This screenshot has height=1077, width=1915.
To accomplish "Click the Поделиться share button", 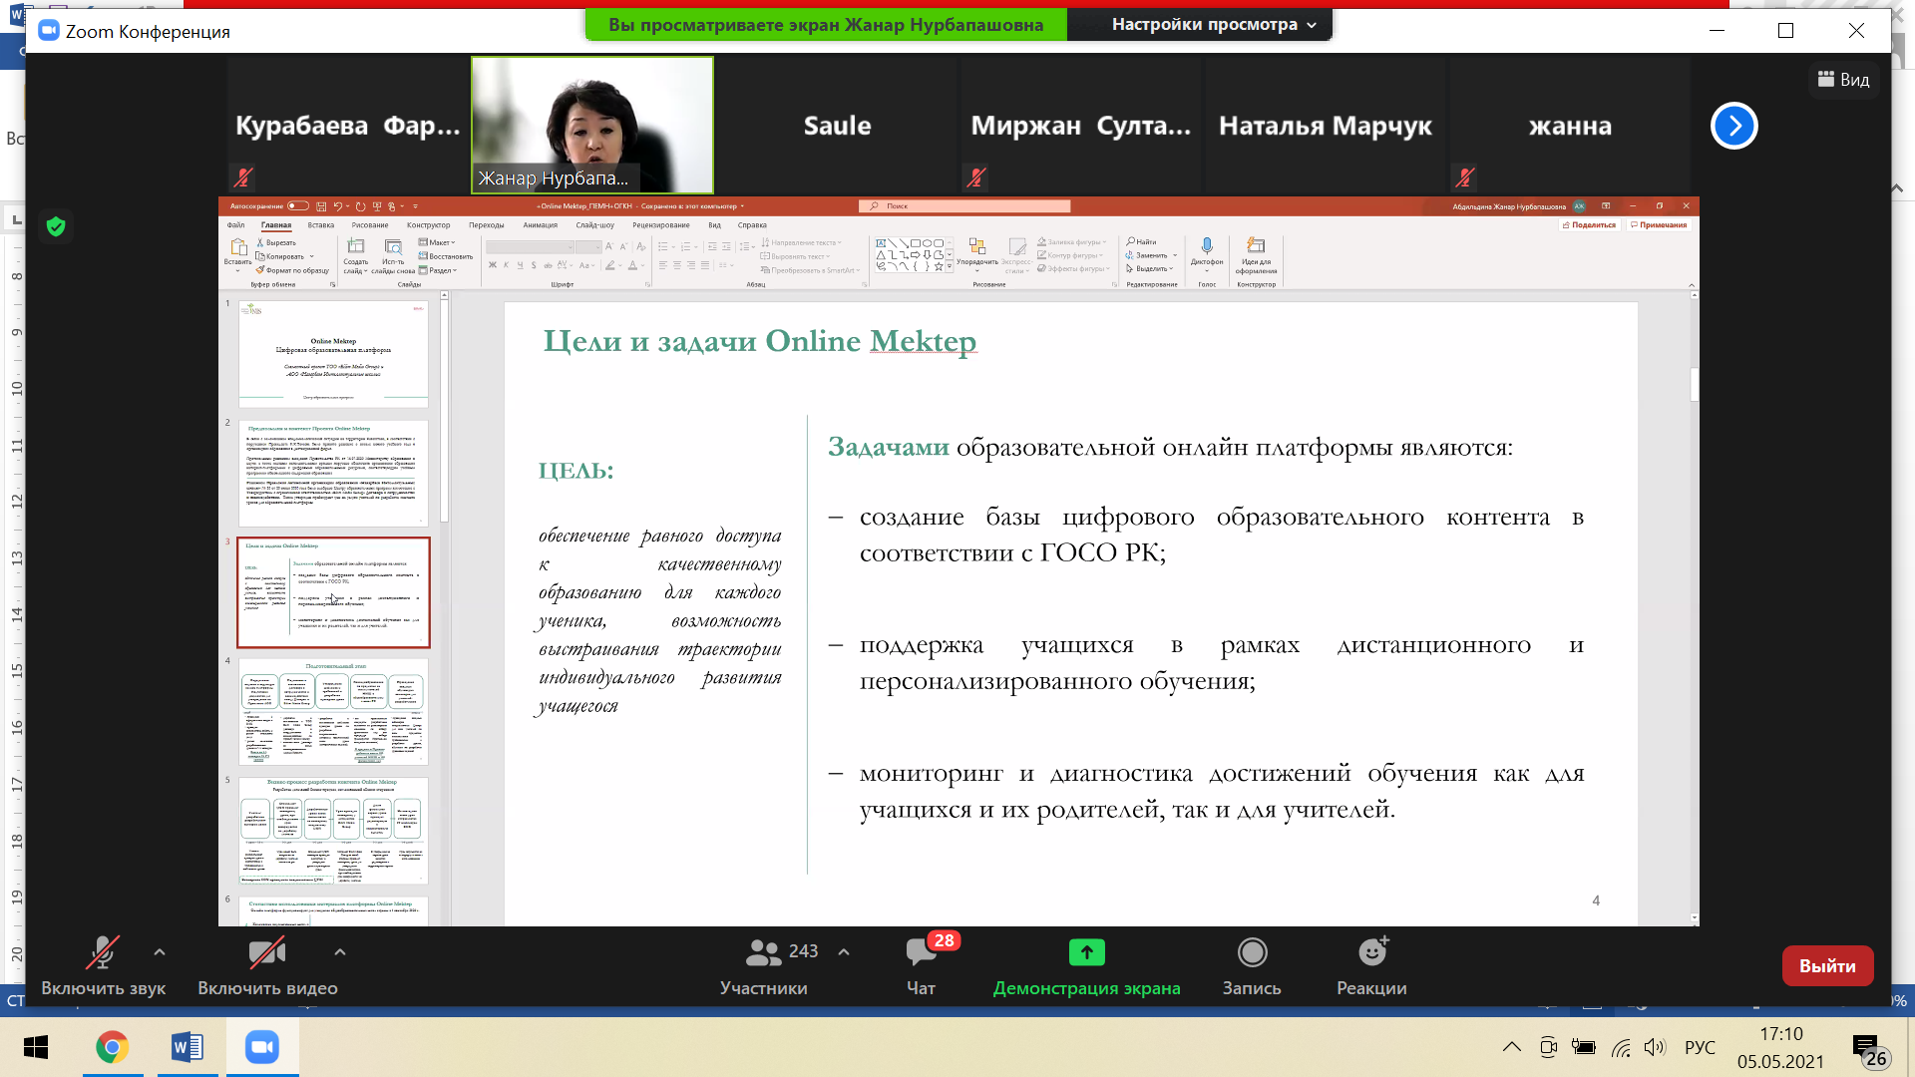I will point(1588,225).
